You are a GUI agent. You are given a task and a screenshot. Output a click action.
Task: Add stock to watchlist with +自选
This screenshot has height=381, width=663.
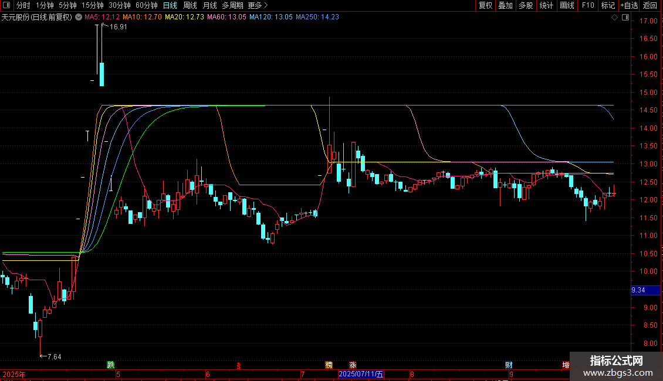tap(629, 5)
